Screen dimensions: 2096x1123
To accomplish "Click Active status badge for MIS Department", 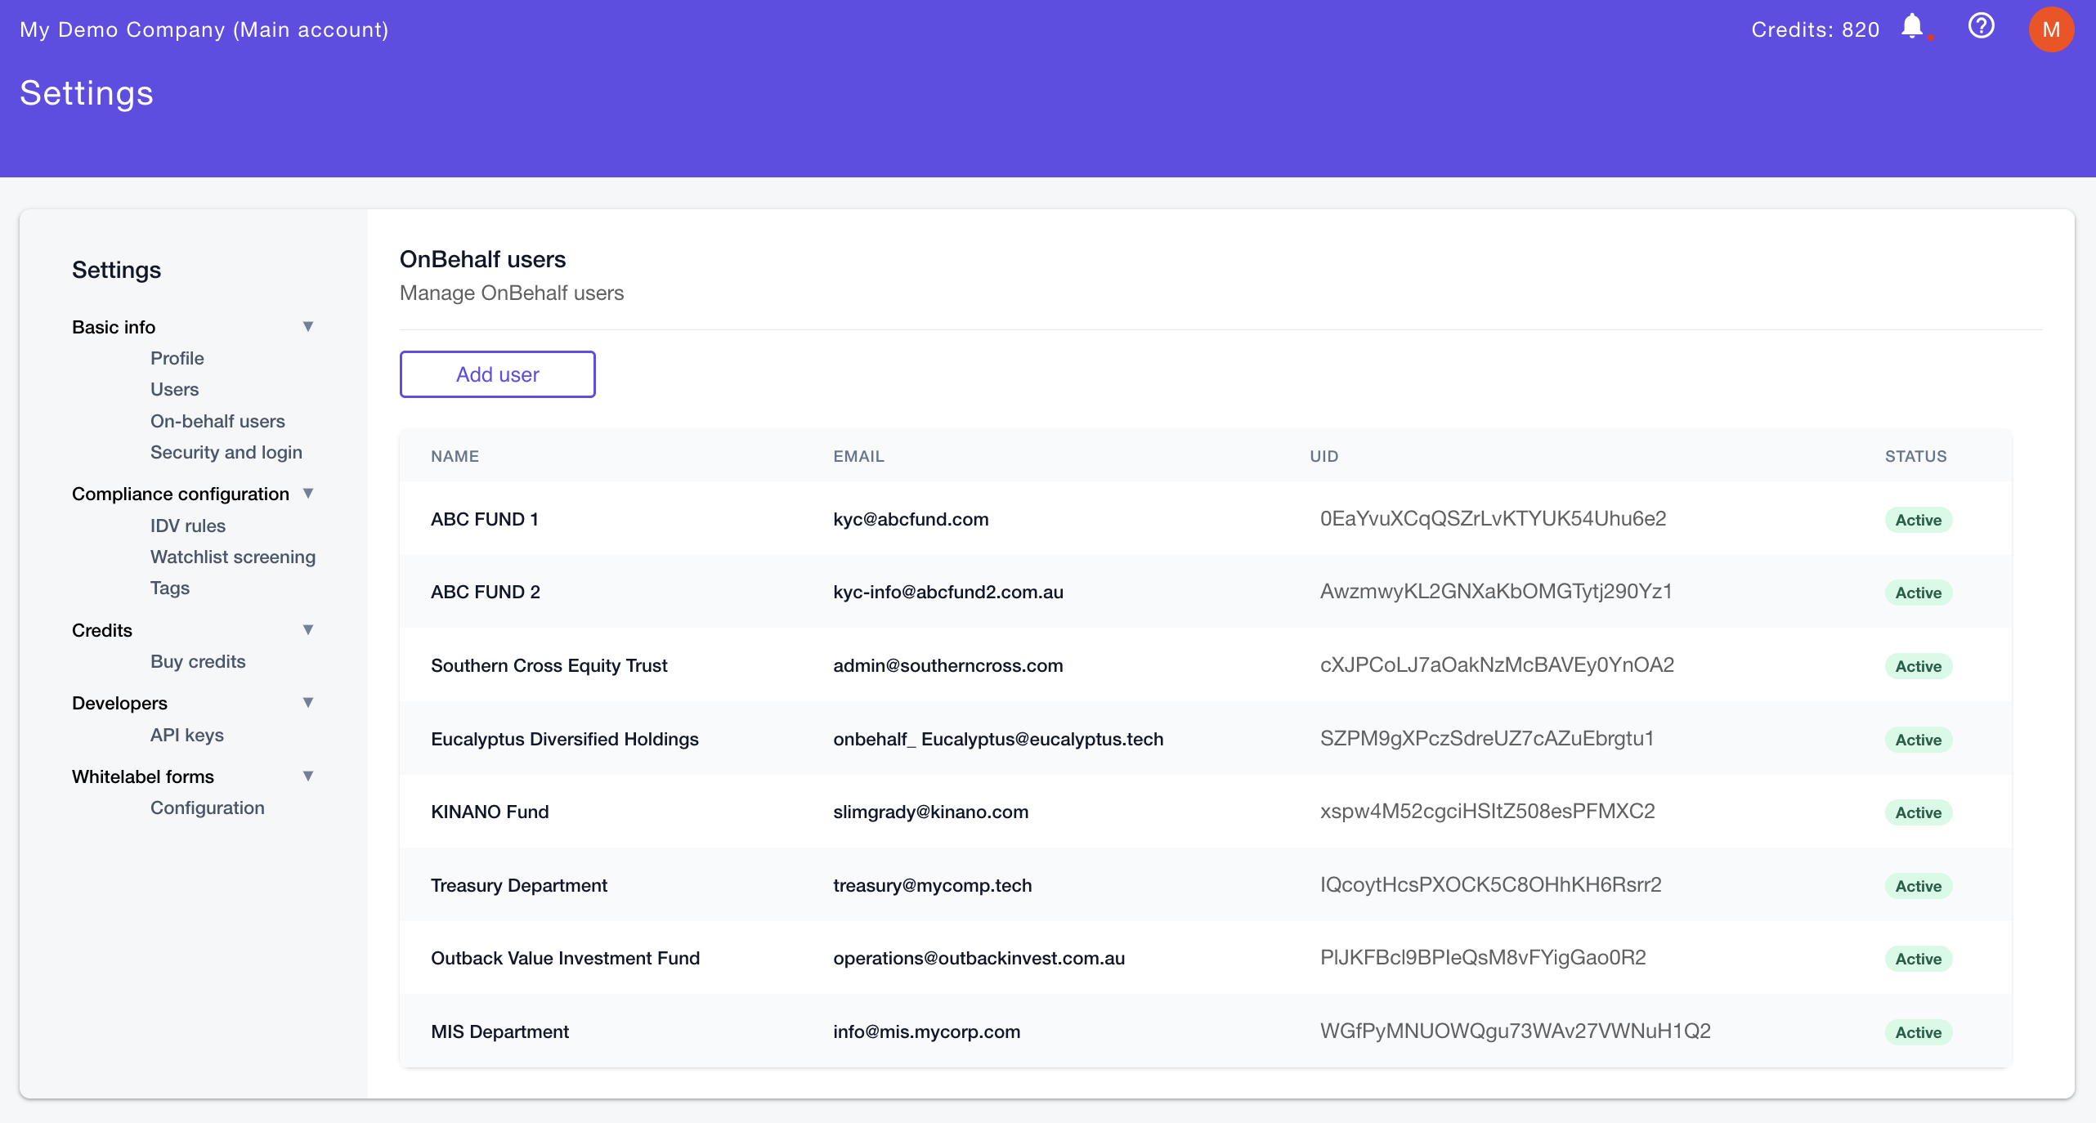I will click(1919, 1031).
